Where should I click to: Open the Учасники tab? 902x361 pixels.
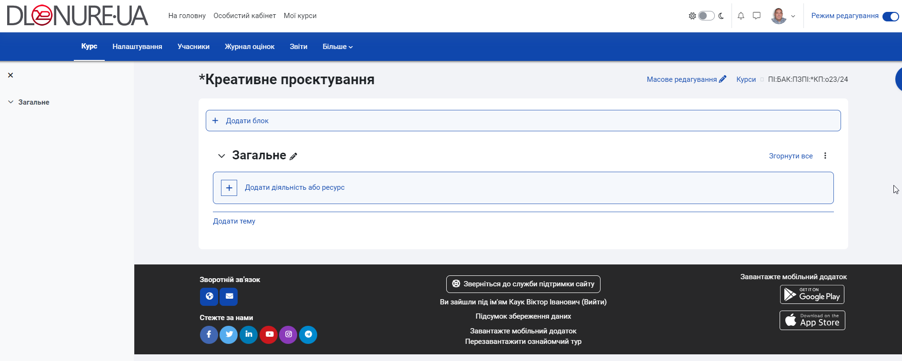pos(193,47)
